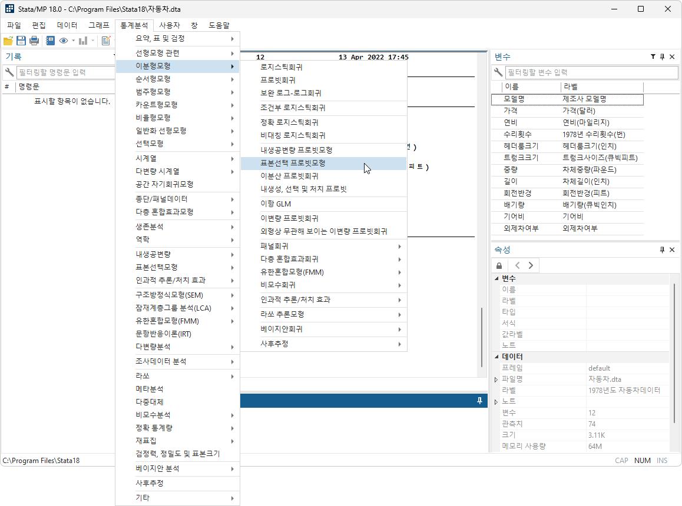This screenshot has height=506, width=682.
Task: Open the 사용자 menu
Action: [x=169, y=25]
